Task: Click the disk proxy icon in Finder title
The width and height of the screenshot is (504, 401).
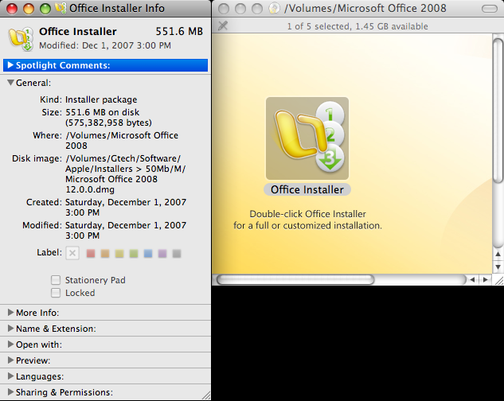Action: 274,8
